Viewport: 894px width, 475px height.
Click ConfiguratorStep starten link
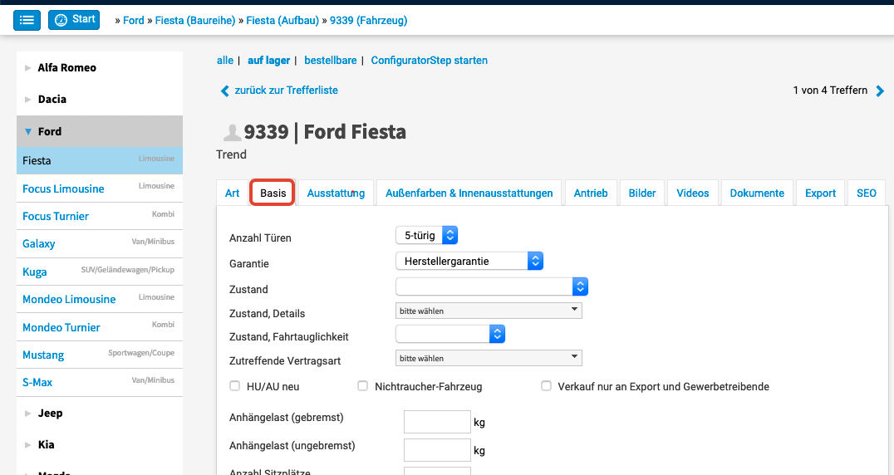pos(429,61)
